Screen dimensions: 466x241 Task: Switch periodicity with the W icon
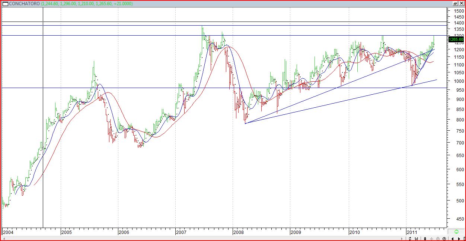pos(416,238)
